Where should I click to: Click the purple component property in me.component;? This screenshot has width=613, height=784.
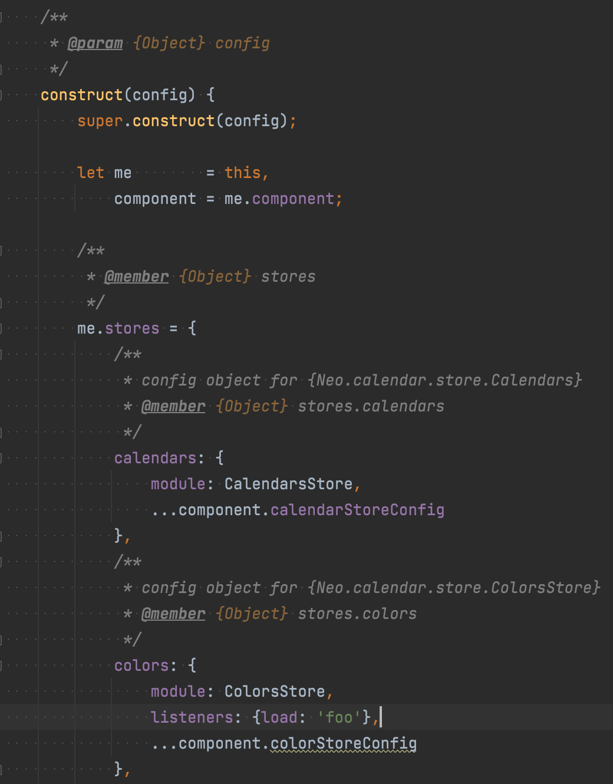(x=293, y=199)
